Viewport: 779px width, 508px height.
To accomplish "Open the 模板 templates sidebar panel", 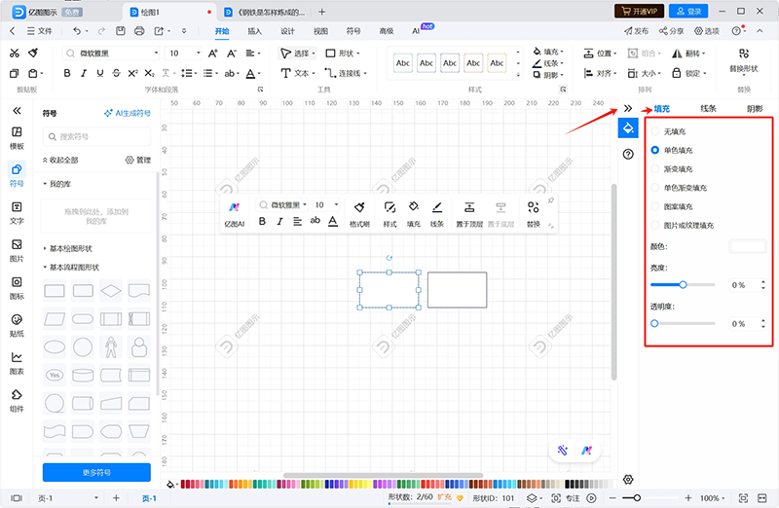I will click(17, 138).
